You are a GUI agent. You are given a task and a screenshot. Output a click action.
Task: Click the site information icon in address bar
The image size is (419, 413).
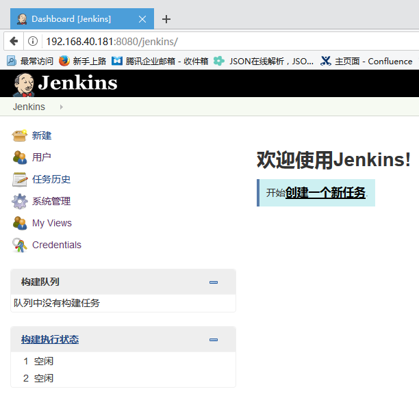click(33, 41)
